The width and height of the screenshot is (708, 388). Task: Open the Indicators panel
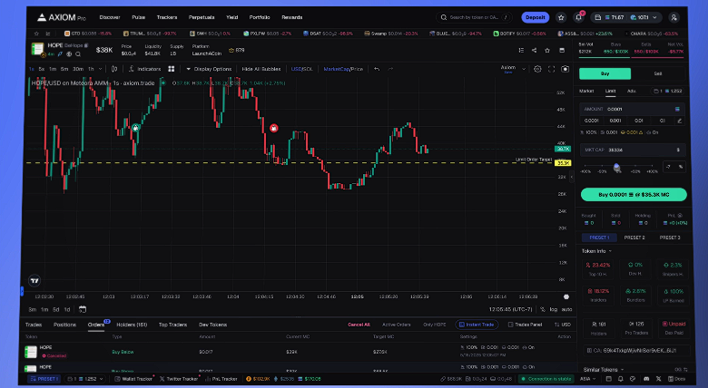coord(144,69)
